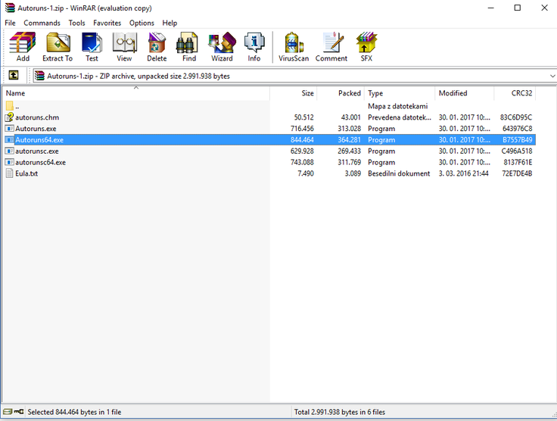Sort by CRC32 column header
This screenshot has height=421, width=557.
click(515, 93)
